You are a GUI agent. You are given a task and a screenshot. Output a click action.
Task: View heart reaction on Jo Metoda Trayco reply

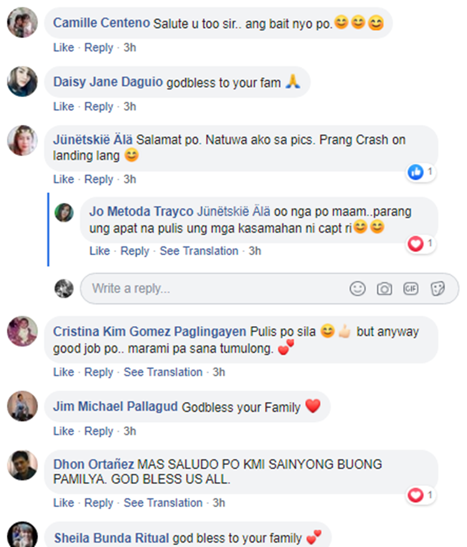click(421, 243)
